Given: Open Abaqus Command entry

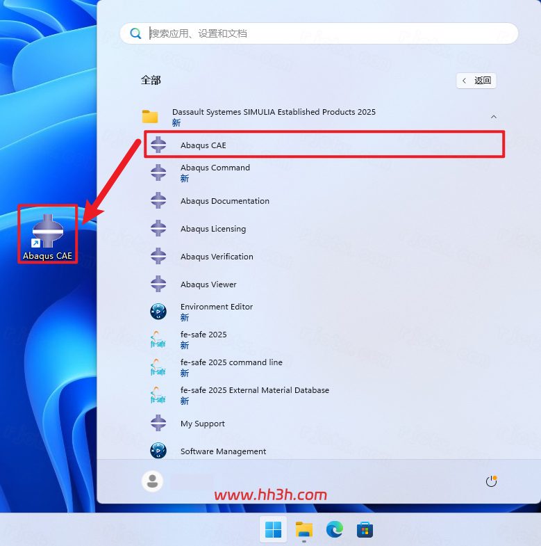Looking at the screenshot, I should coord(324,172).
